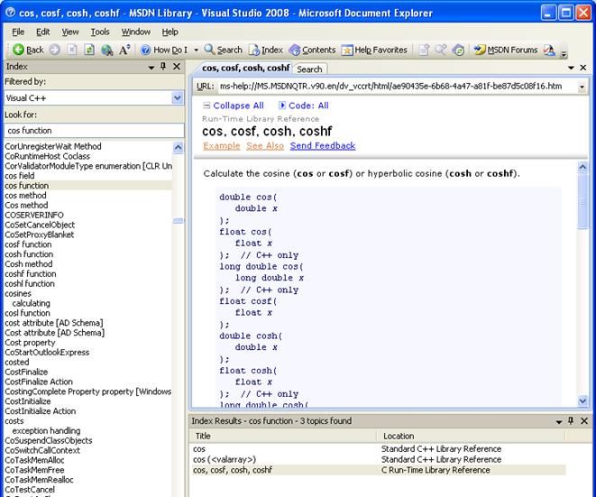Click the URL address field

398,87
